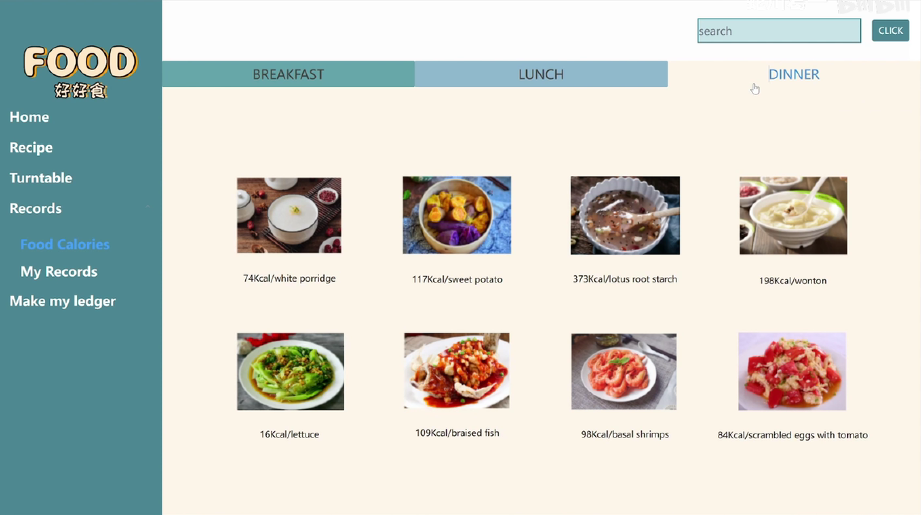
Task: Go to the Recipe section
Action: pos(31,148)
